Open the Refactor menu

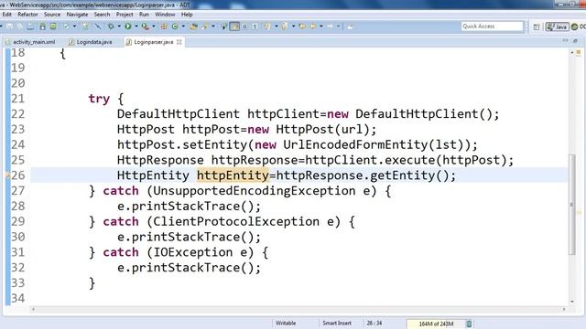click(27, 15)
